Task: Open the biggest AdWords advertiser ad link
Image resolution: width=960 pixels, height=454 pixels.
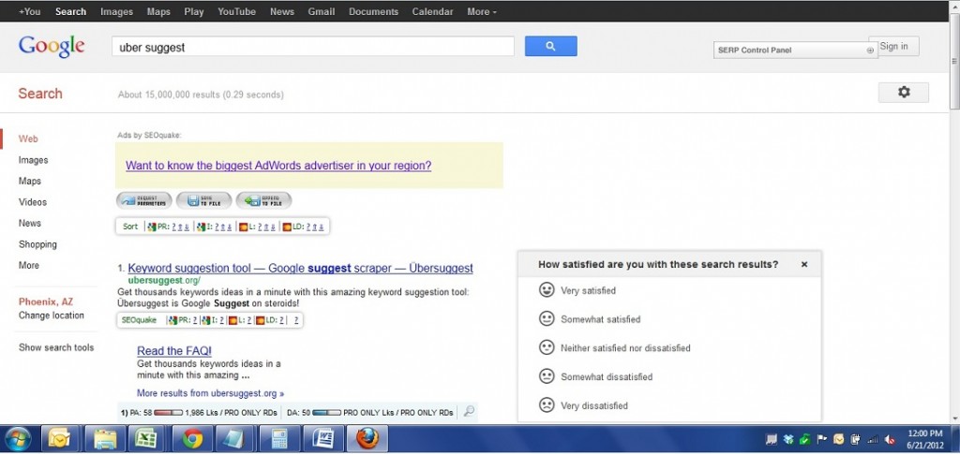Action: (x=278, y=166)
